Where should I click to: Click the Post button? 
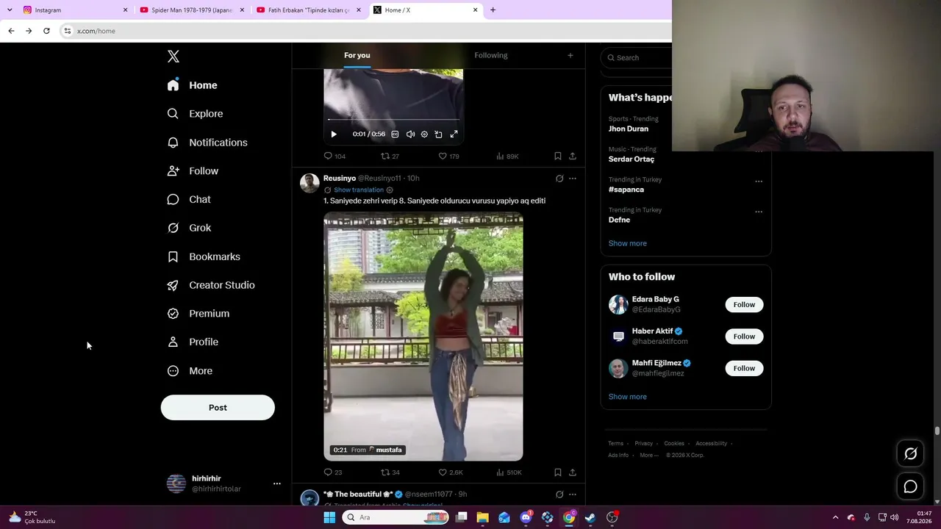click(x=218, y=408)
